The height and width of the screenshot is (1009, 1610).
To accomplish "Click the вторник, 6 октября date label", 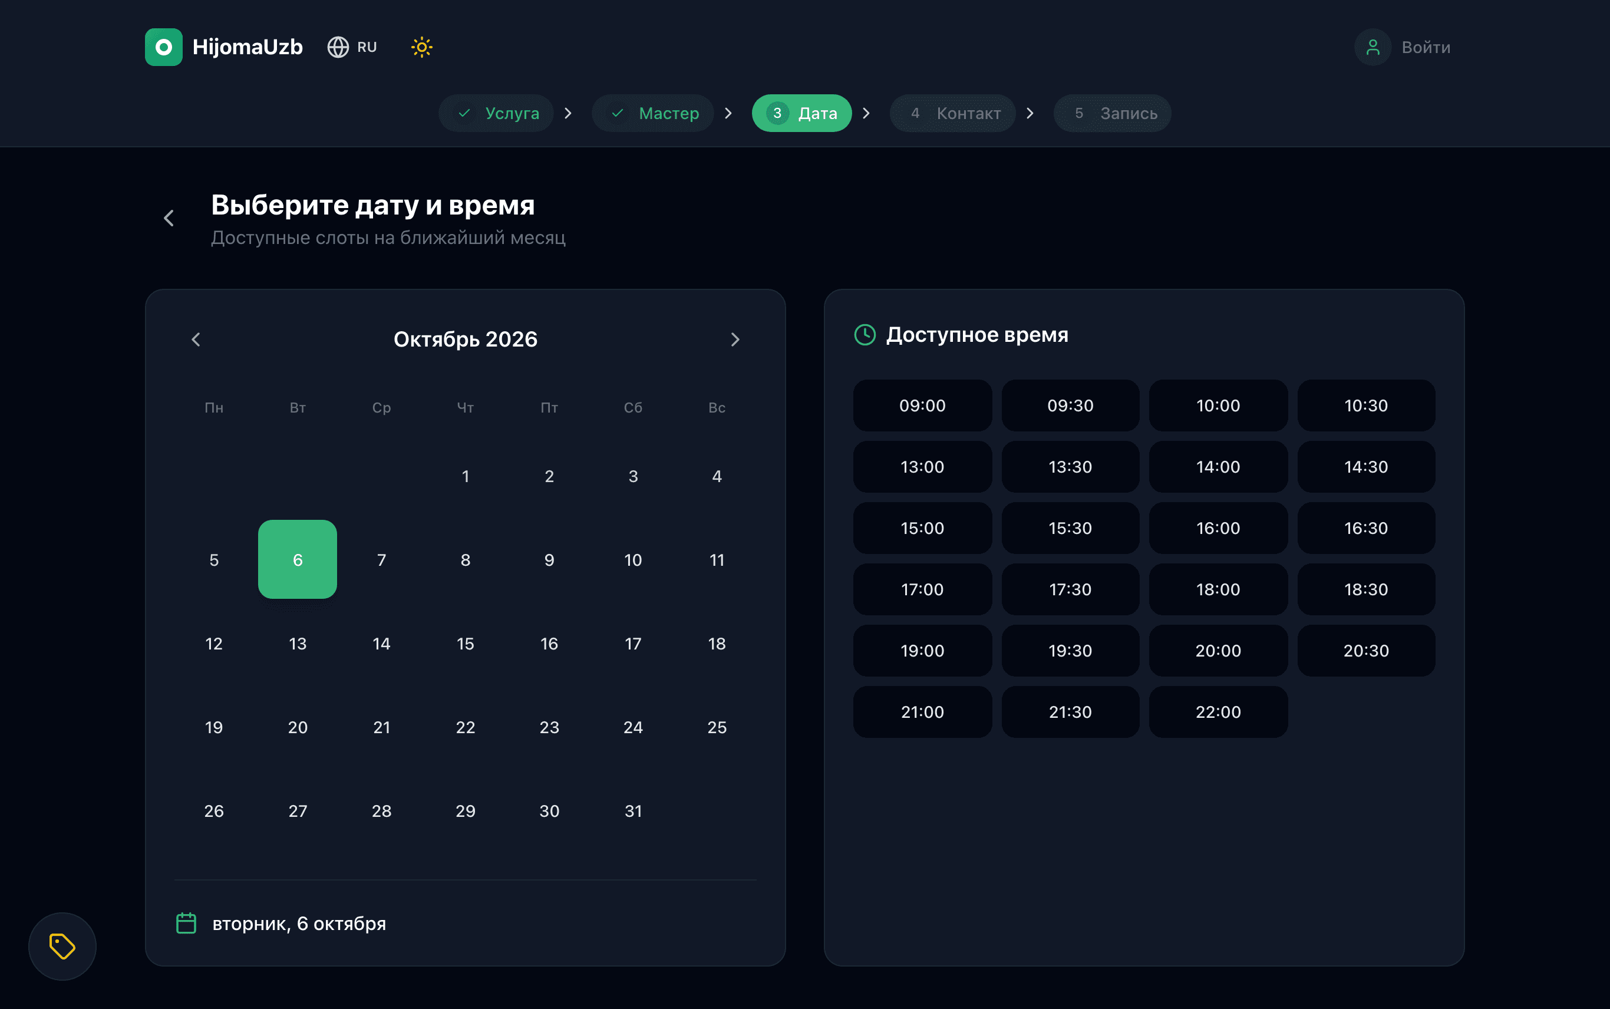I will pyautogui.click(x=299, y=924).
